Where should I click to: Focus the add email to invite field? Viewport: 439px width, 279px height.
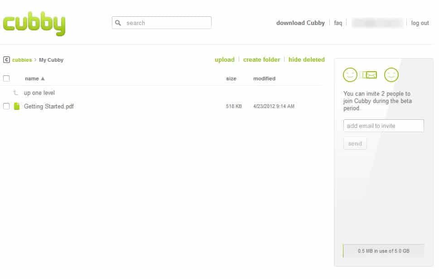tap(383, 126)
